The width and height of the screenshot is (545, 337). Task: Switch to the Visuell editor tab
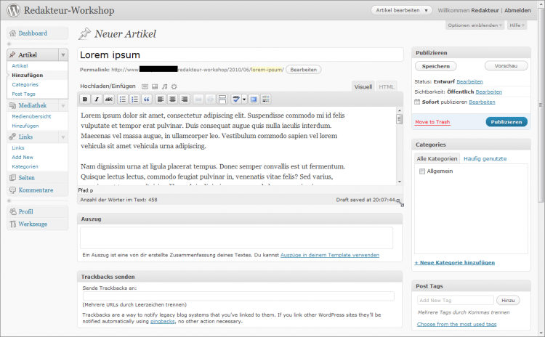click(363, 87)
